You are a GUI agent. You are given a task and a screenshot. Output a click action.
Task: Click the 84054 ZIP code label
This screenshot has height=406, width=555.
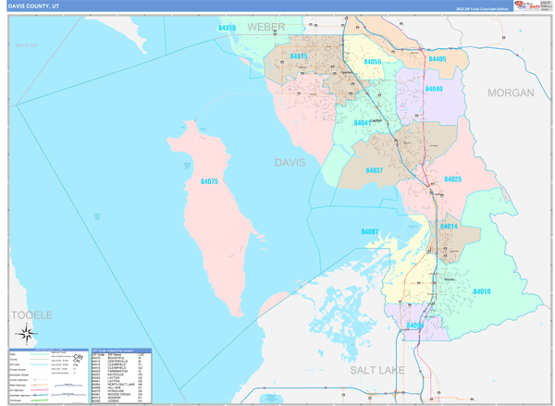(x=414, y=326)
